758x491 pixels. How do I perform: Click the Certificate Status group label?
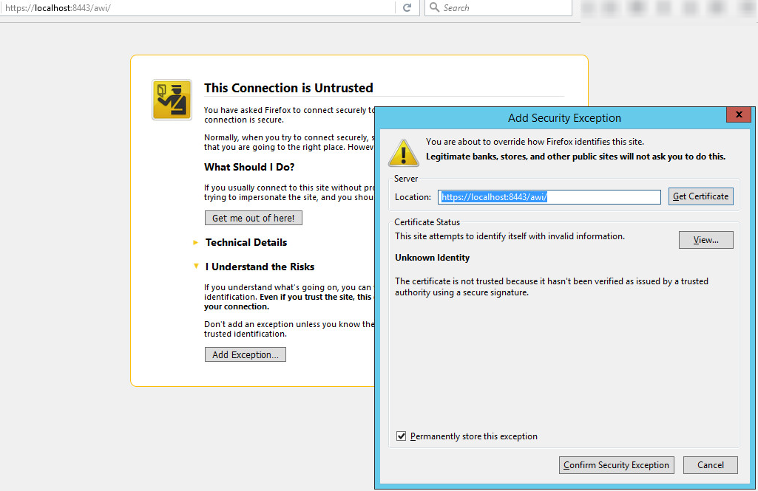[x=427, y=222]
